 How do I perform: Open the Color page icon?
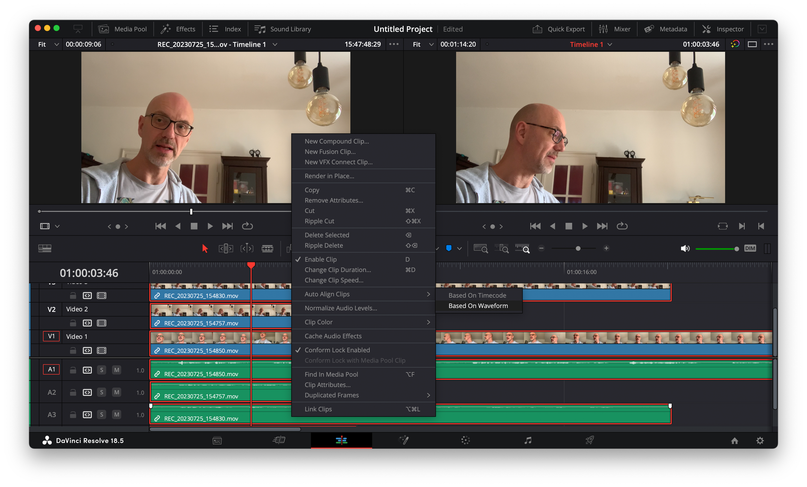click(x=465, y=440)
